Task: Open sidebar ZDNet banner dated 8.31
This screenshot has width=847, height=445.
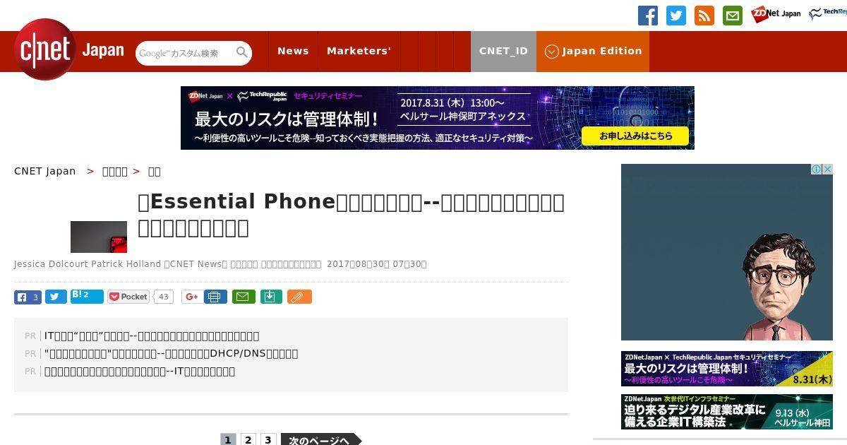Action: tap(727, 369)
